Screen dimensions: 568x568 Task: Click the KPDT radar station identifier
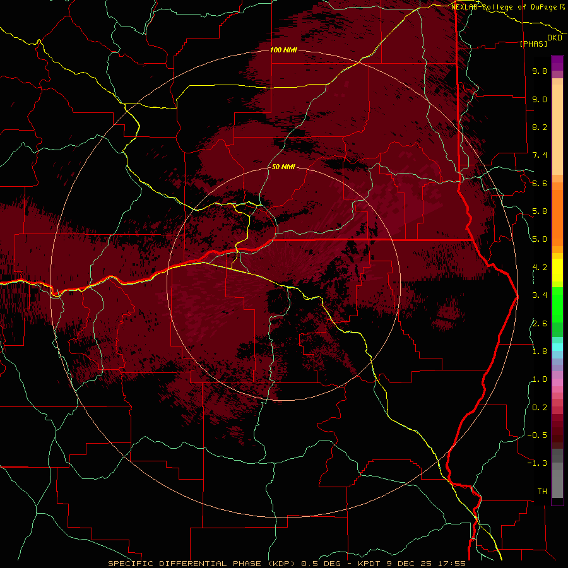(x=370, y=564)
